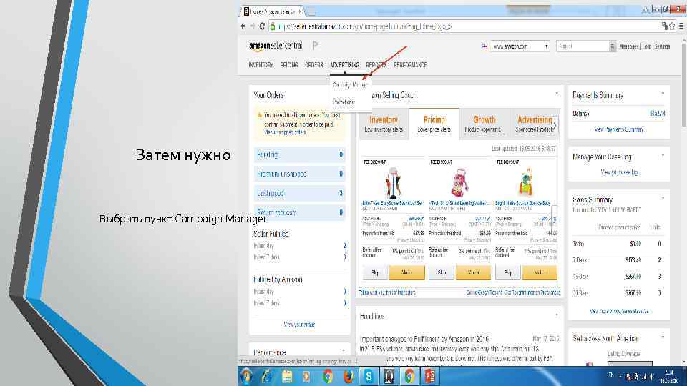
Task: Show more Selling Coach tabs with right chevron
Action: (555, 126)
